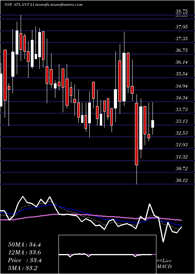The image size is (195, 274).
Task: Click the 33.73 price axis label
Action: (182, 109)
